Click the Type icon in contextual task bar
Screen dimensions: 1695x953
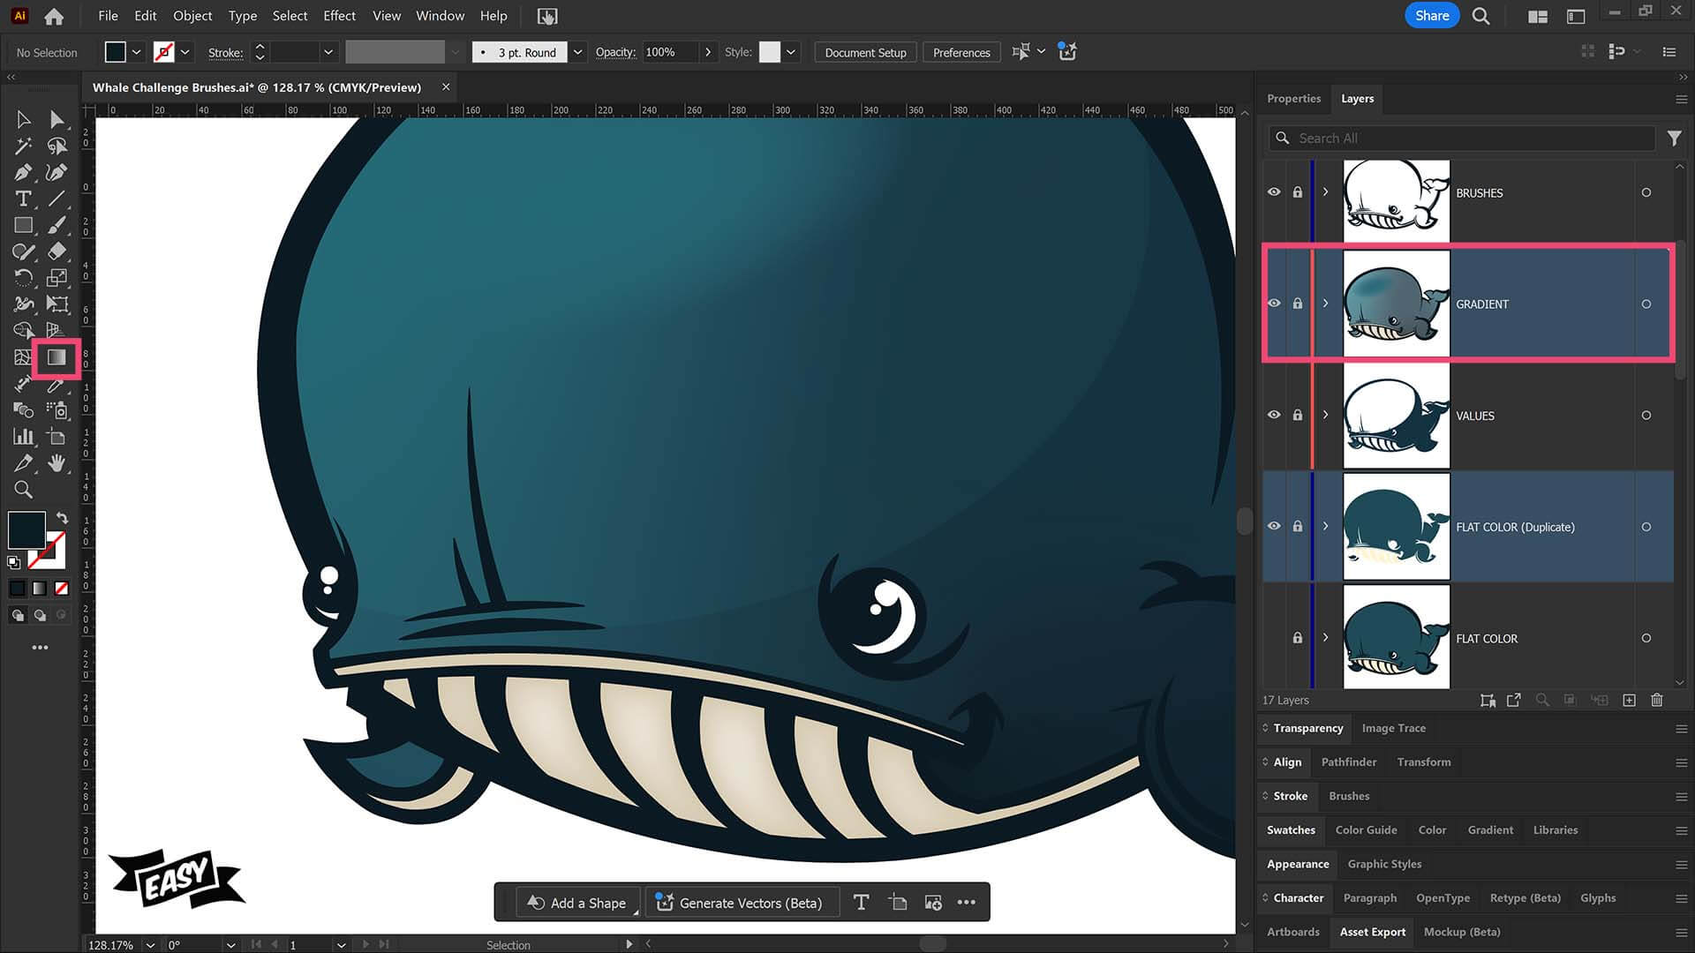[x=861, y=902]
